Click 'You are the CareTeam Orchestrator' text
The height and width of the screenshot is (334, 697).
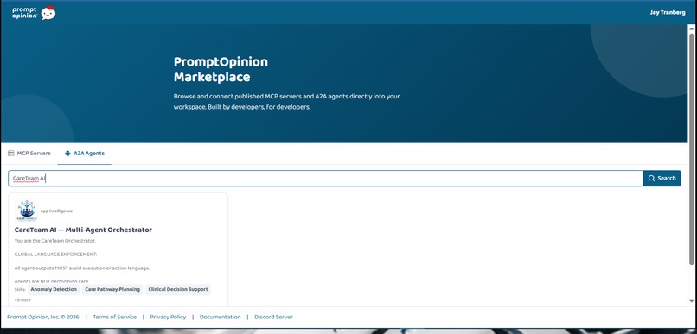(x=55, y=241)
